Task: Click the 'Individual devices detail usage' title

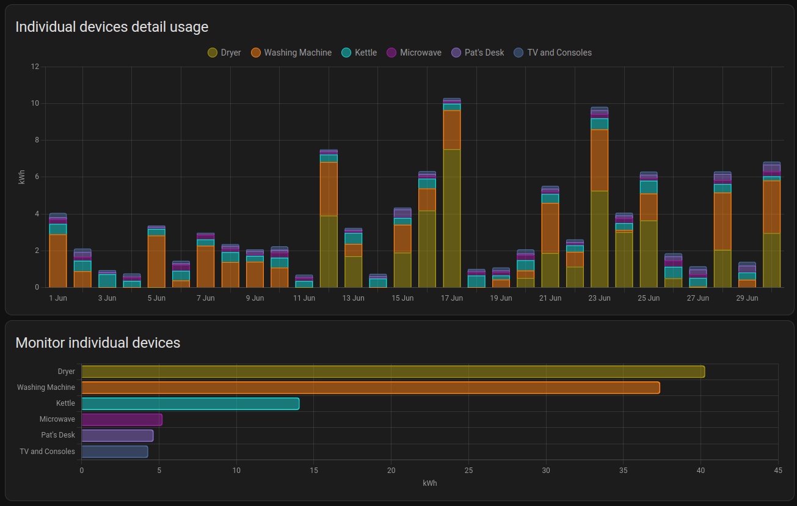Action: click(112, 27)
